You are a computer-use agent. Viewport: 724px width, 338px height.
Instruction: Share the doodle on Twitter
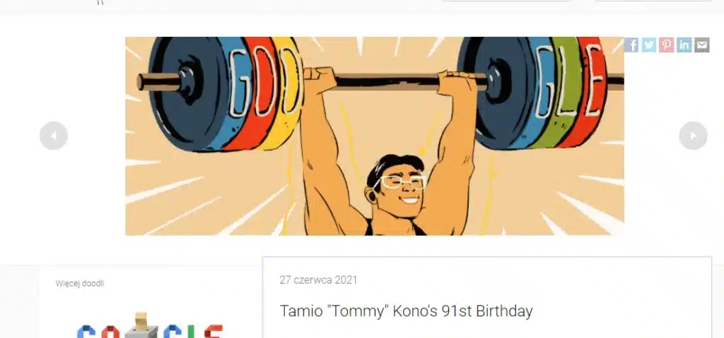(x=649, y=45)
